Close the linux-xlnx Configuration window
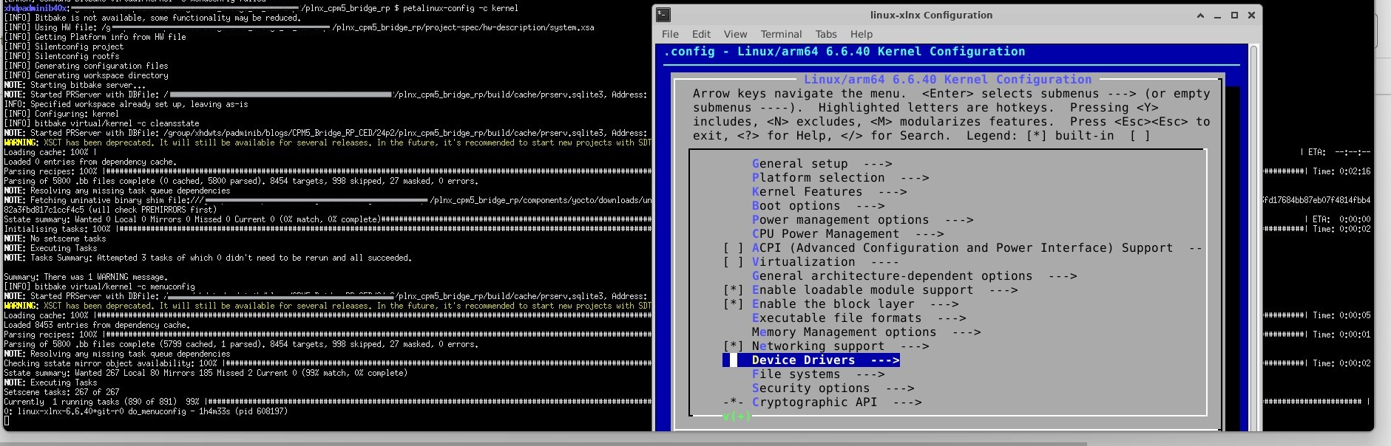Image resolution: width=1391 pixels, height=446 pixels. (1251, 16)
